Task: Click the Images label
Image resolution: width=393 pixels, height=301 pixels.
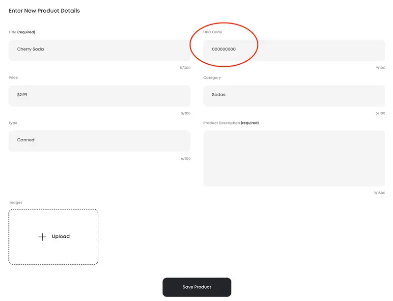Action: click(x=15, y=202)
